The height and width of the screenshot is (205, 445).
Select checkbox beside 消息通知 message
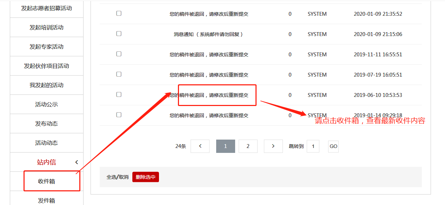click(x=119, y=34)
